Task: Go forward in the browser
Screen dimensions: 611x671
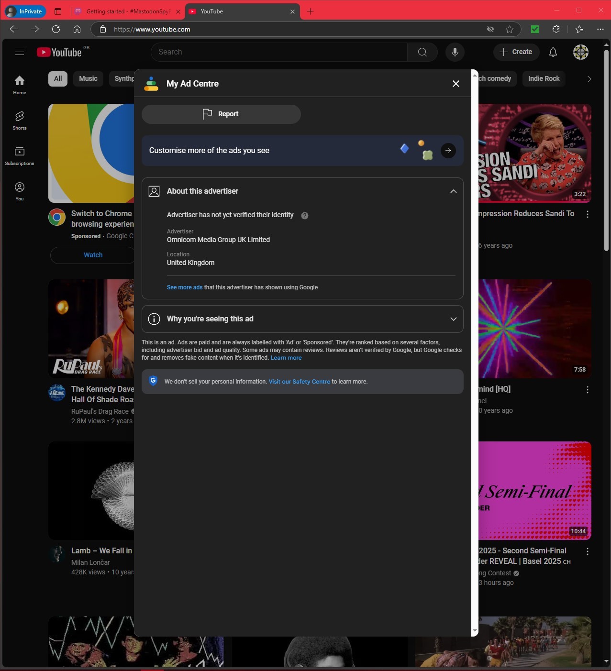Action: point(35,29)
